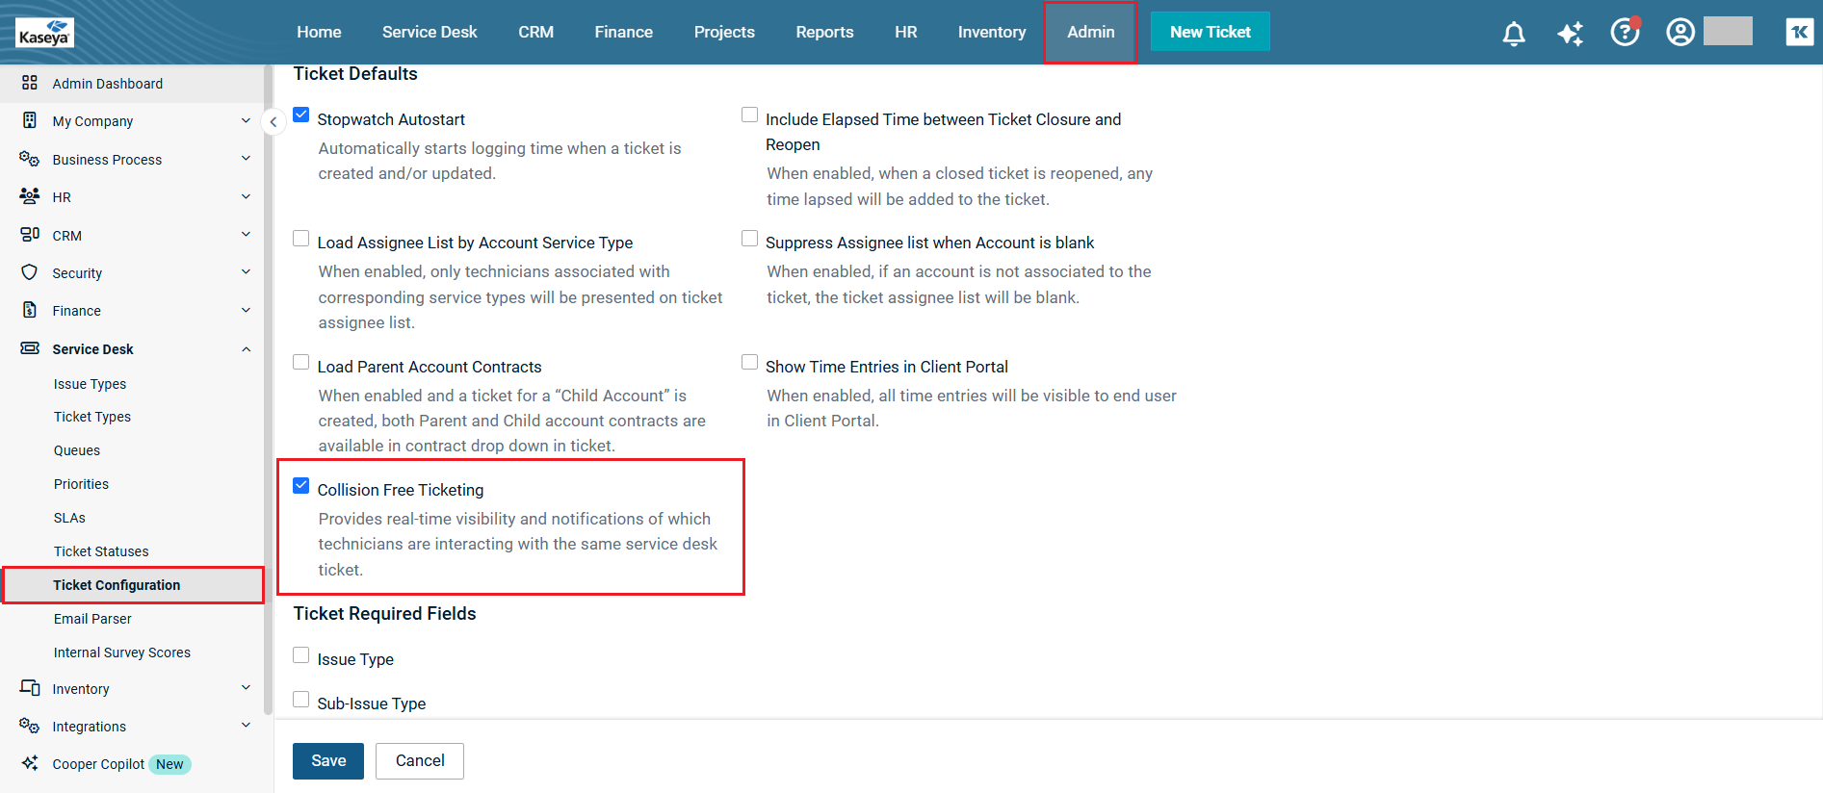This screenshot has height=793, width=1823.
Task: Open the notifications bell icon
Action: coord(1513,34)
